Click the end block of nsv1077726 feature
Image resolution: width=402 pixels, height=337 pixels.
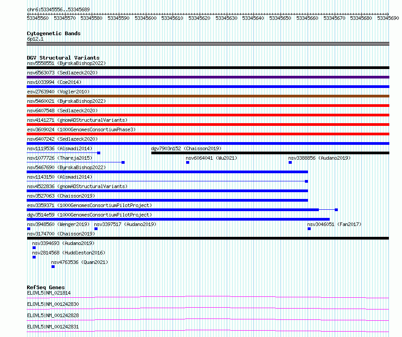[x=123, y=162]
